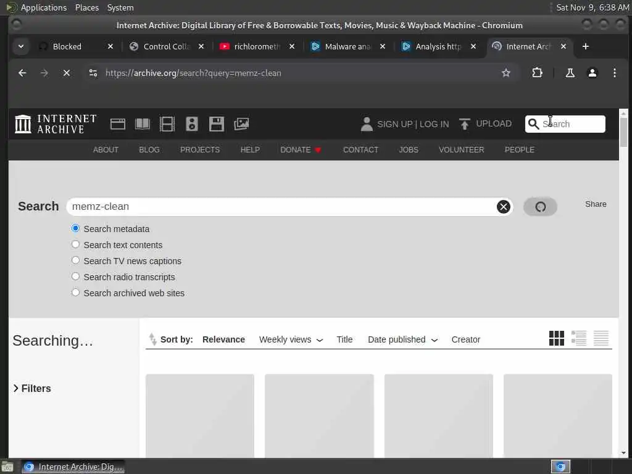Switch results to compact list view
Screen dimensions: 632x474
coord(601,338)
